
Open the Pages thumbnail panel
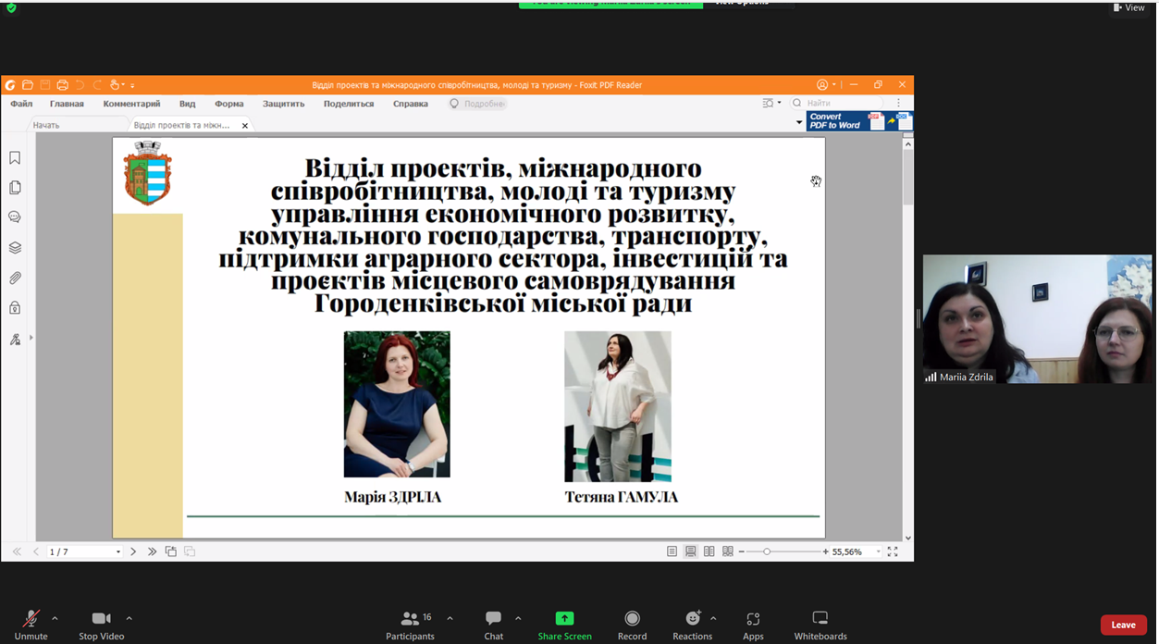coord(14,187)
